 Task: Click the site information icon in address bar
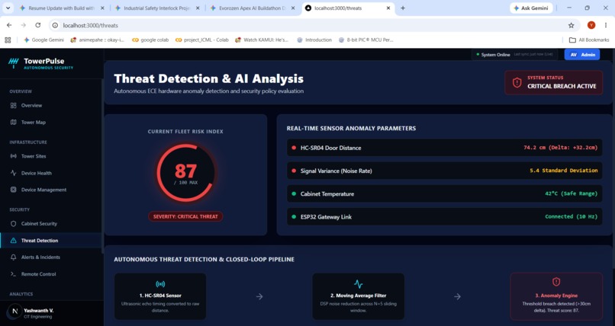(x=55, y=25)
